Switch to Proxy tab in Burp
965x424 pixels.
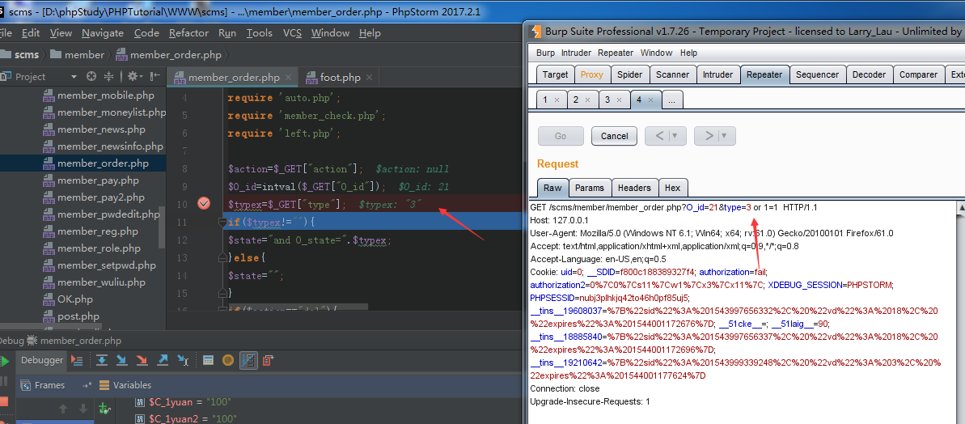pyautogui.click(x=592, y=74)
